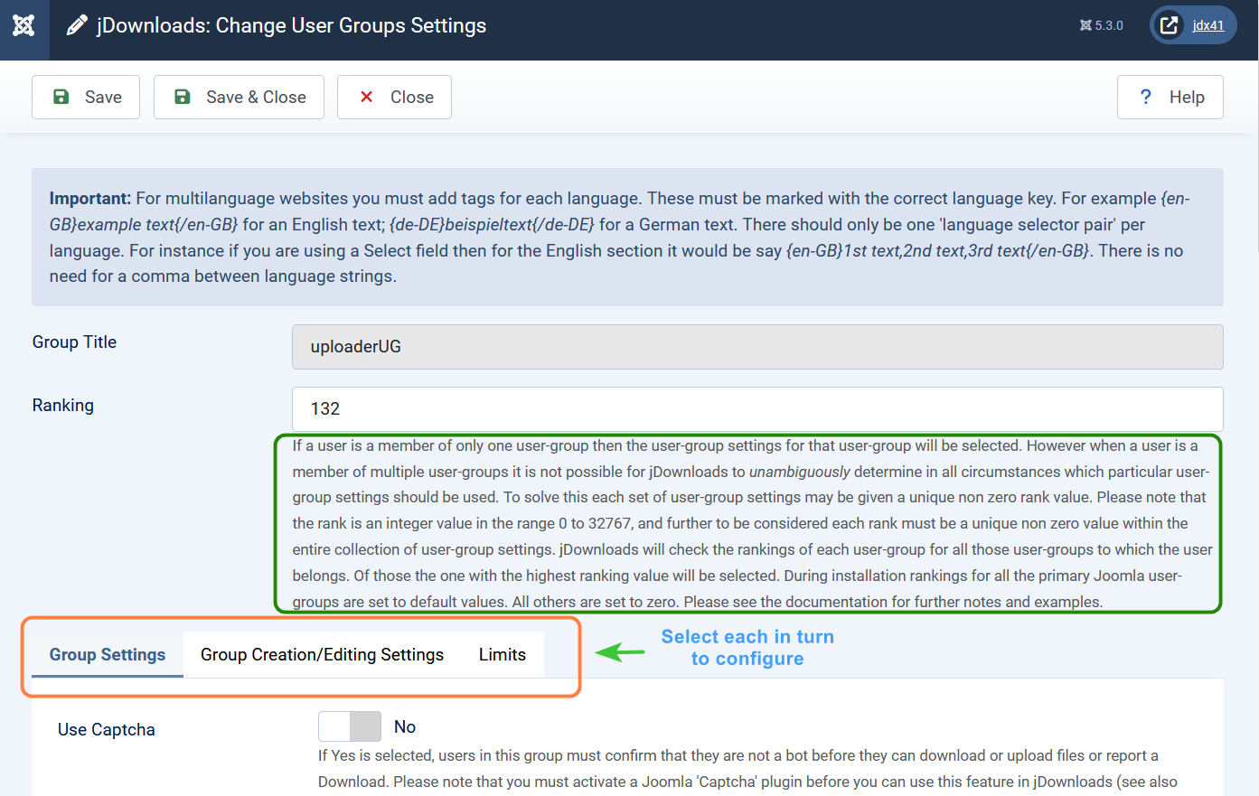The width and height of the screenshot is (1259, 796).
Task: Open Group Creation/Editing Settings tab
Action: [x=322, y=655]
